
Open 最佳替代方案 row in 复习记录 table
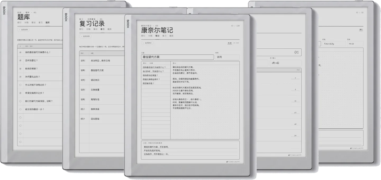click(x=102, y=70)
